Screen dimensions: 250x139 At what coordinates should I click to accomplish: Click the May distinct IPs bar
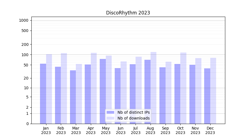click(x=103, y=91)
